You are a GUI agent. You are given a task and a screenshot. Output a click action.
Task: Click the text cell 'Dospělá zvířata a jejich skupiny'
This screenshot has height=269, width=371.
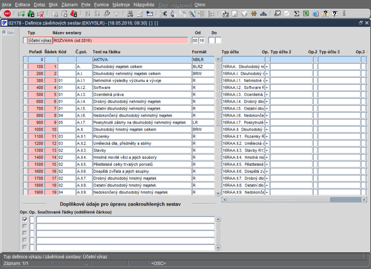point(142,171)
